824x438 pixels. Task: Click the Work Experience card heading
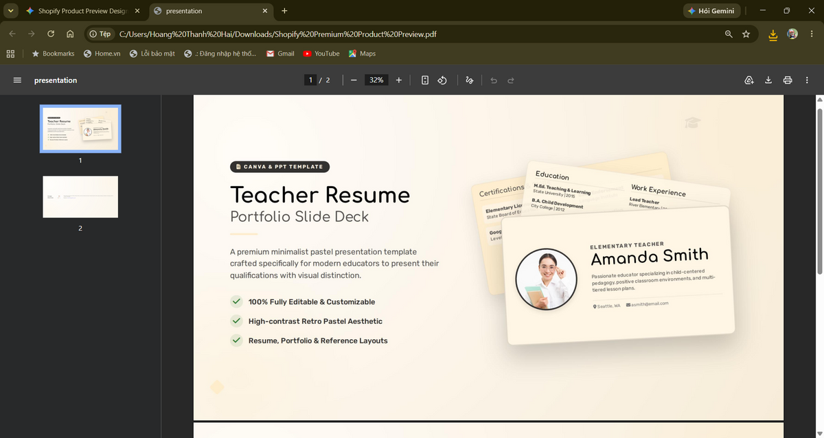click(x=659, y=189)
